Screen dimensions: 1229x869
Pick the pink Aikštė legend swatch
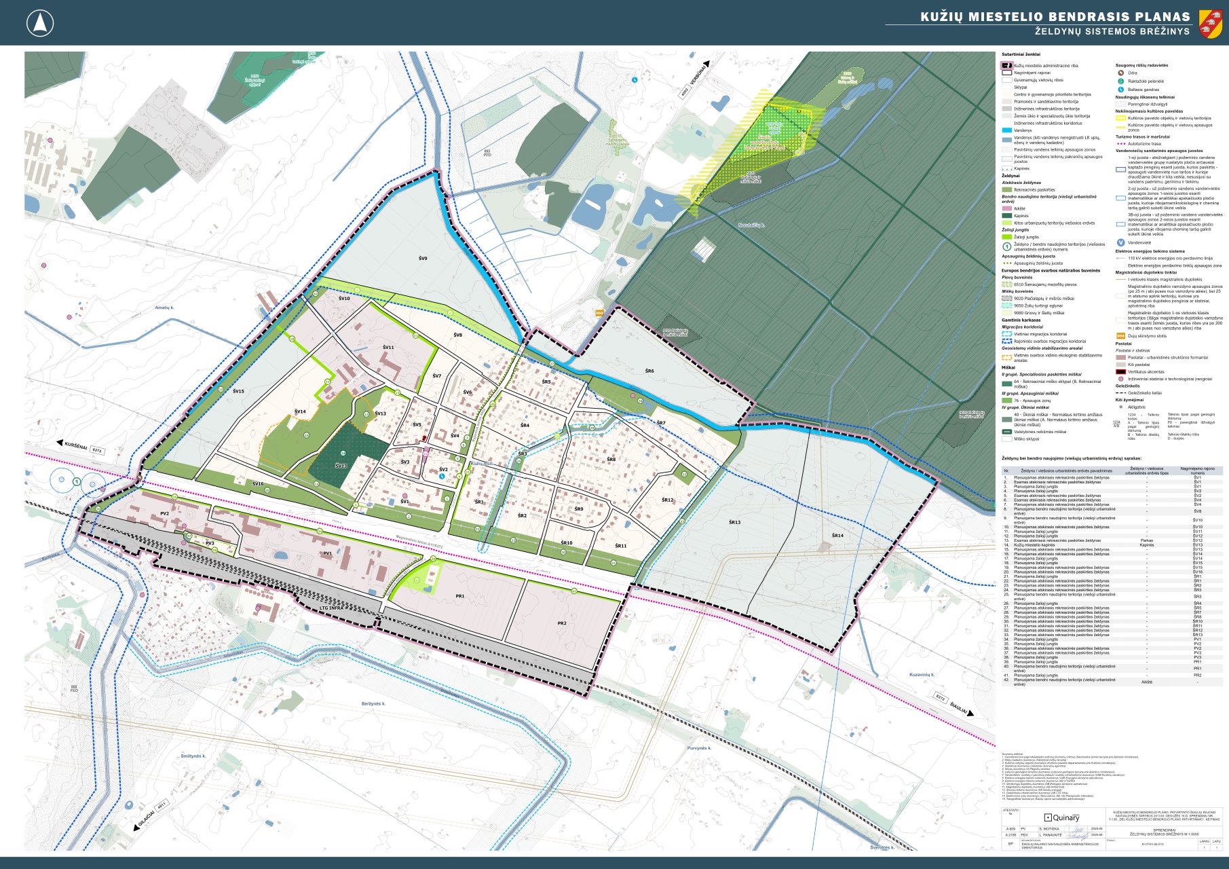[x=1007, y=208]
